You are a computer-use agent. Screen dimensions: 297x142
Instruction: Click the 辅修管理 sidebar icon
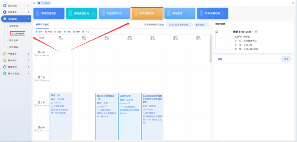5,67
